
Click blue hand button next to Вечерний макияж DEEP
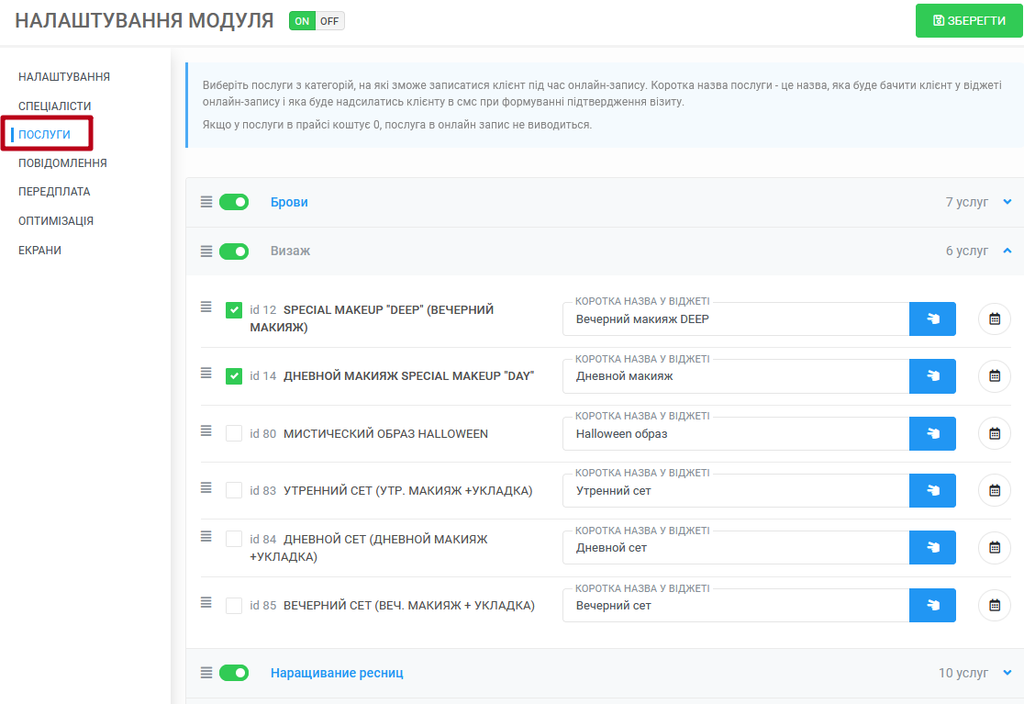click(x=932, y=318)
